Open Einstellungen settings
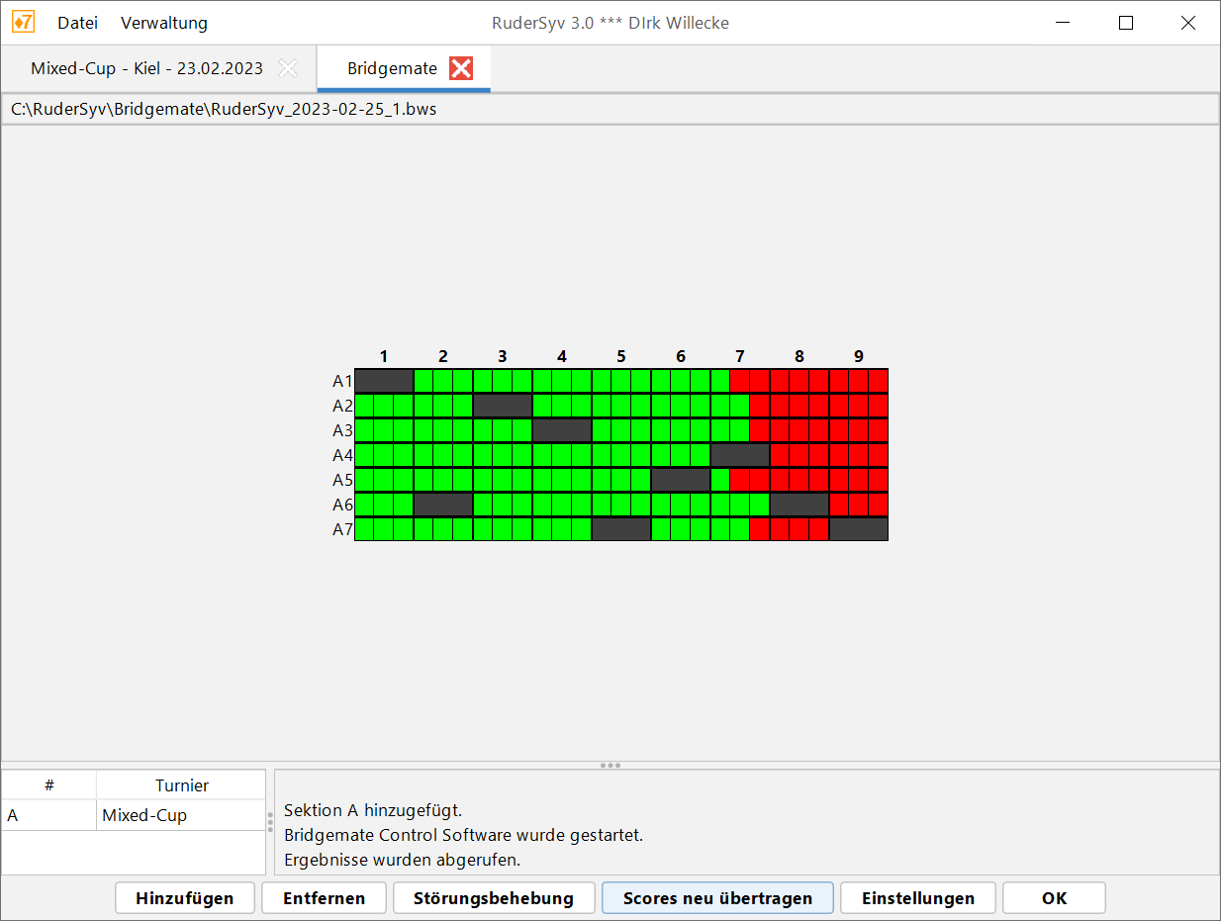This screenshot has width=1221, height=921. [x=917, y=898]
